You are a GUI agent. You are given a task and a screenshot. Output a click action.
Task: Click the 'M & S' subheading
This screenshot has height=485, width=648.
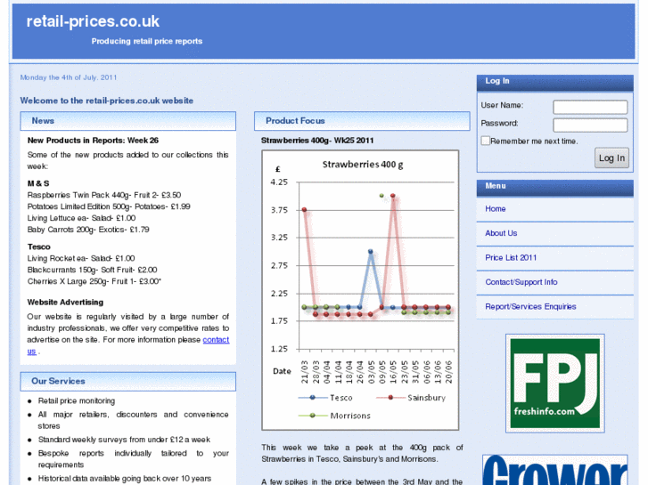(38, 183)
